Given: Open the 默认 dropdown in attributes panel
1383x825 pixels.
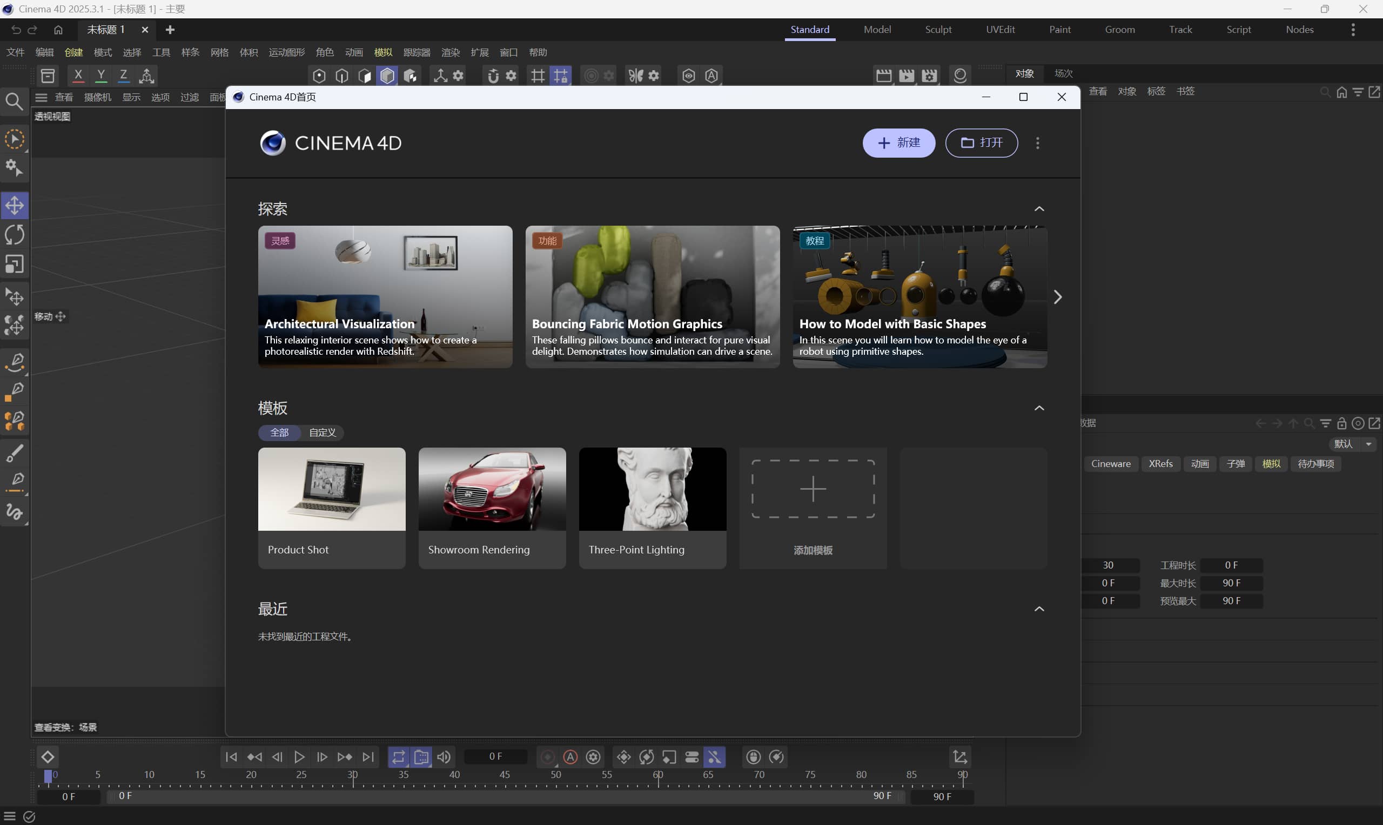Looking at the screenshot, I should tap(1352, 444).
